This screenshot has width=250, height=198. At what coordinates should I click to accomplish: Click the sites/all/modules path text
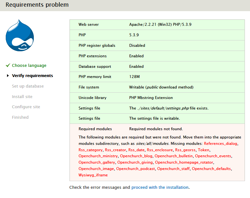[152, 144]
